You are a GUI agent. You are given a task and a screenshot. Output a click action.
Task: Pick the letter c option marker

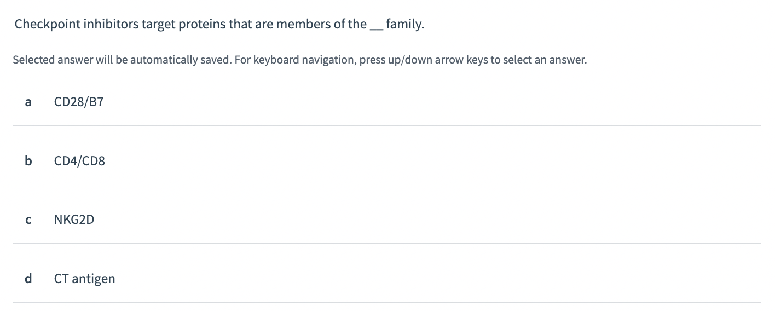(x=28, y=220)
